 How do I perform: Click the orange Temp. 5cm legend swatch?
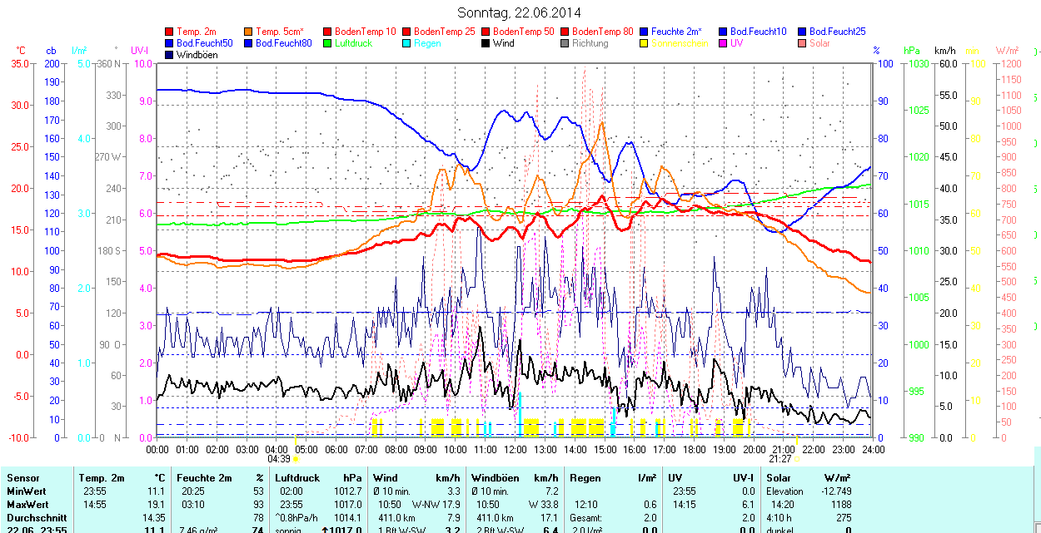[x=250, y=32]
